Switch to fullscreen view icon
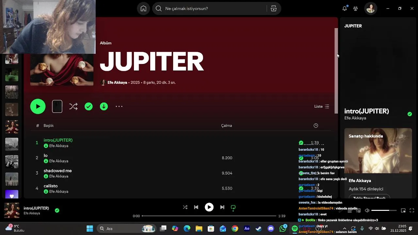The width and height of the screenshot is (418, 235). [412, 211]
